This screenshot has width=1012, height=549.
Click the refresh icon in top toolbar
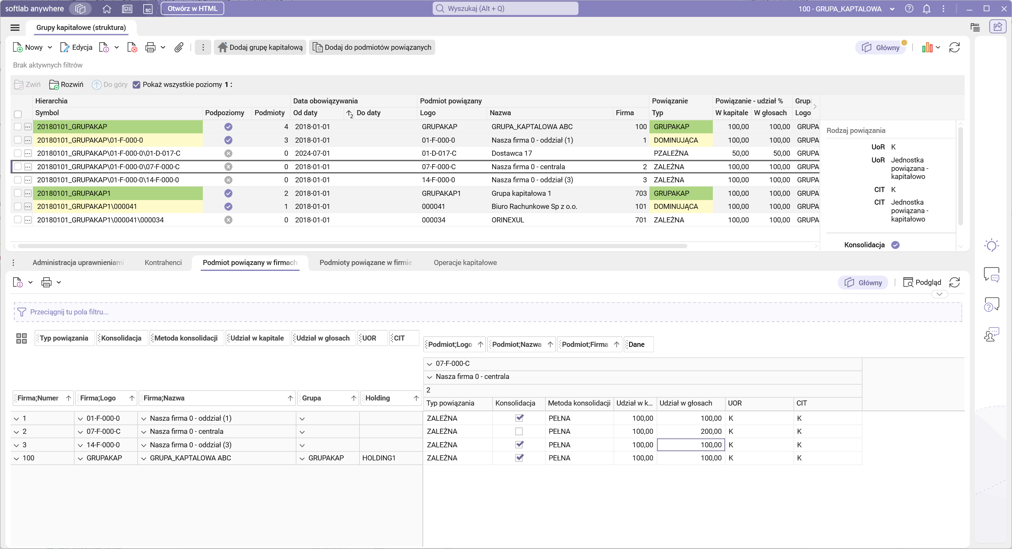point(955,48)
